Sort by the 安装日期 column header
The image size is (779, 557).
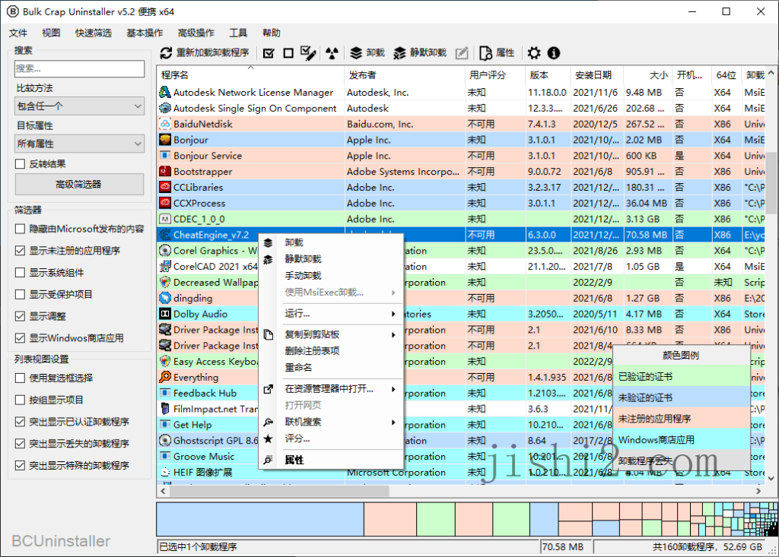click(x=596, y=75)
